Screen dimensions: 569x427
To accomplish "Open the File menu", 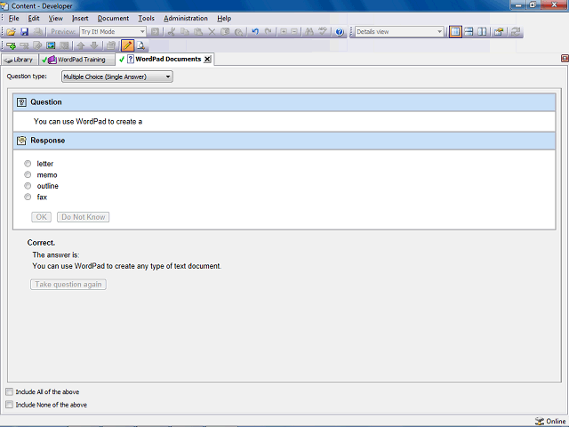I will (14, 18).
